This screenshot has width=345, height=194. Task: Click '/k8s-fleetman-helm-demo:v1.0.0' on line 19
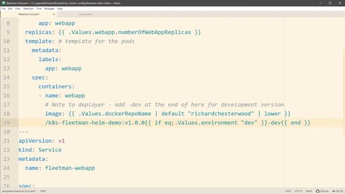tap(95, 123)
